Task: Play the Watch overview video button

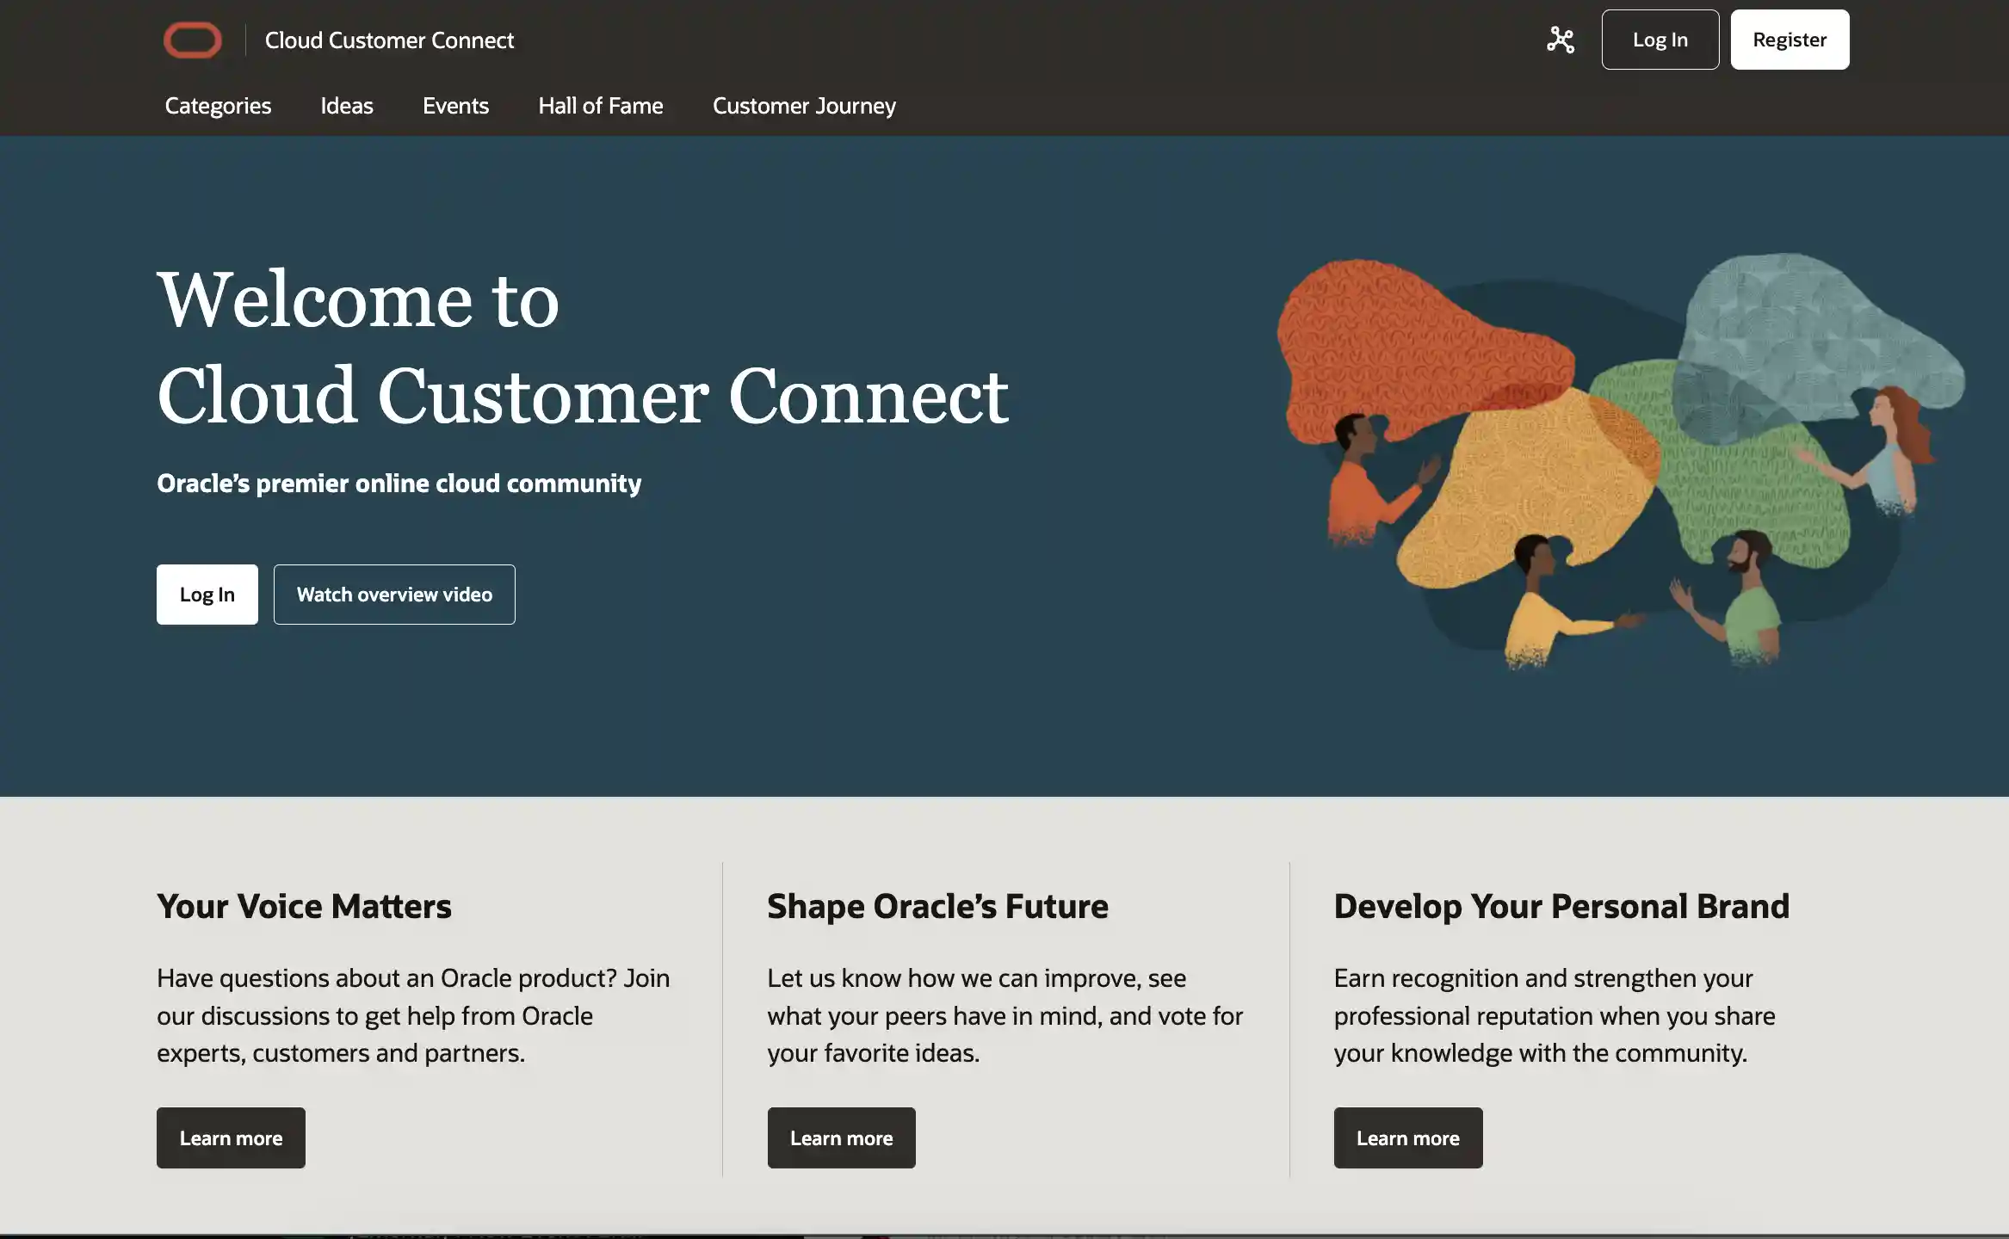Action: point(394,595)
